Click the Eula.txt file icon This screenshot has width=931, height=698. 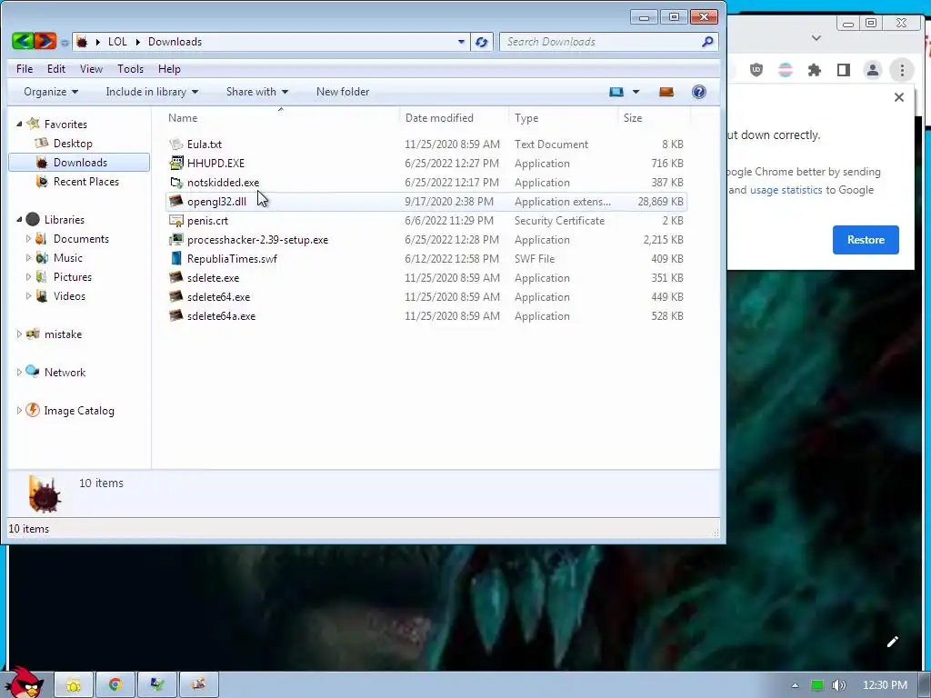click(175, 145)
